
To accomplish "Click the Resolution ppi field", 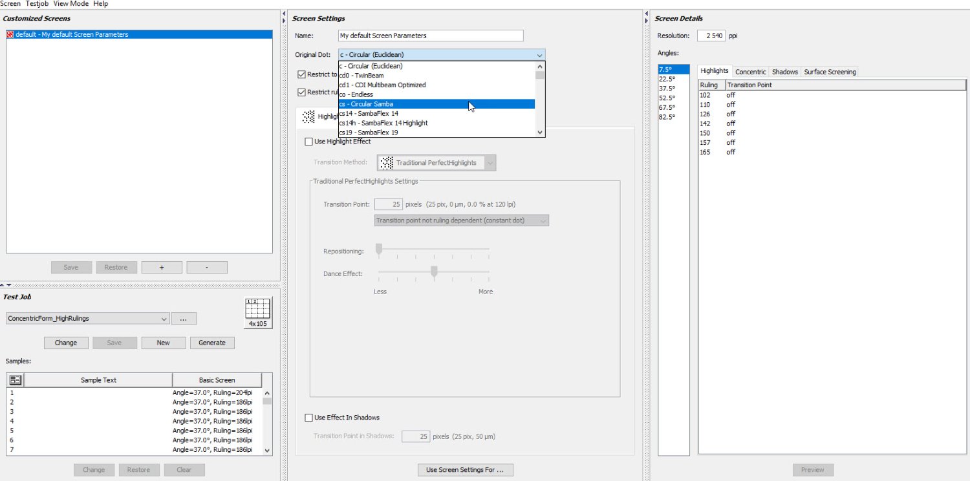I will 711,36.
